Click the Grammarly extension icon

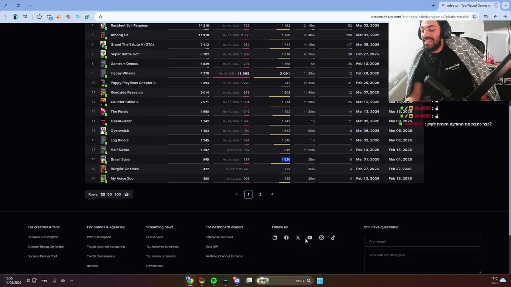pyautogui.click(x=87, y=17)
